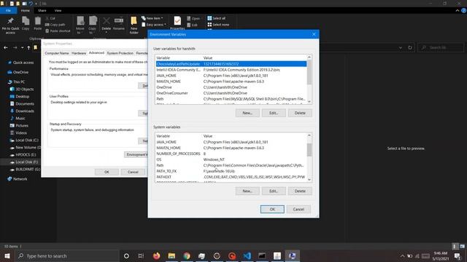Confirm Environment Variables with OK
This screenshot has width=467, height=262.
pos(272,209)
